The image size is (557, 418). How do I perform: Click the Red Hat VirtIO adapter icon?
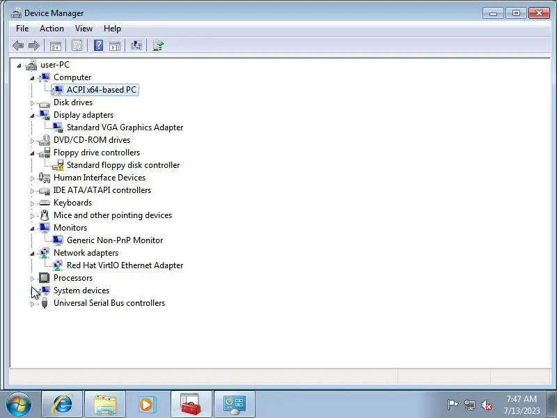(58, 265)
